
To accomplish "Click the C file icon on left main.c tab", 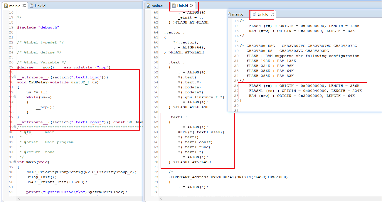I will pyautogui.click(x=6, y=6).
